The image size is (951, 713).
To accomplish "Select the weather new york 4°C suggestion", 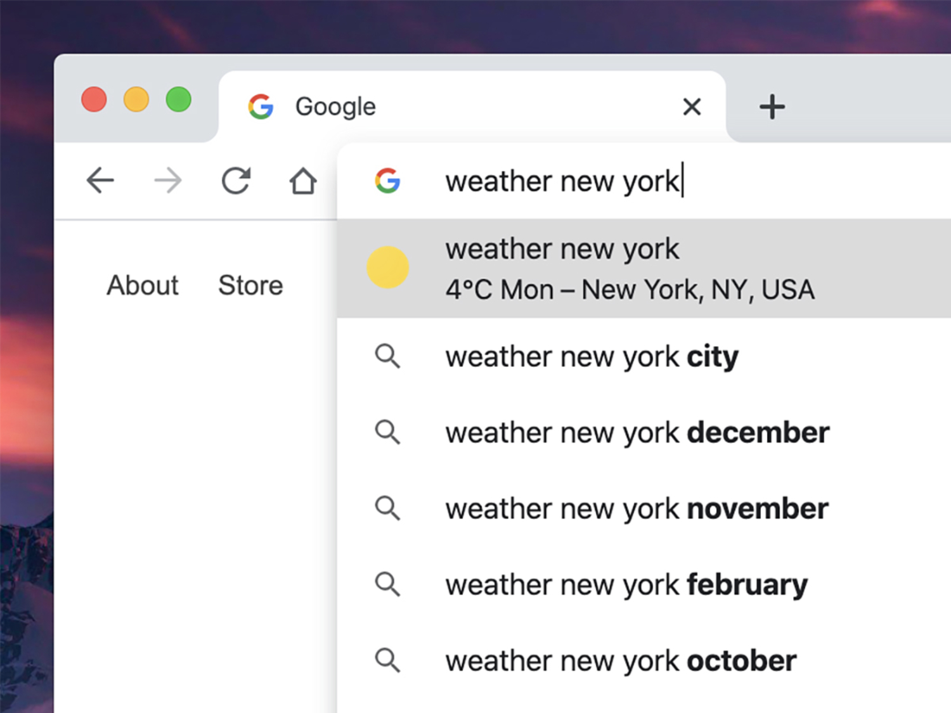I will tap(629, 269).
